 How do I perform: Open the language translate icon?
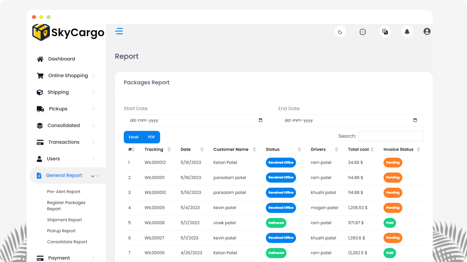click(x=385, y=32)
